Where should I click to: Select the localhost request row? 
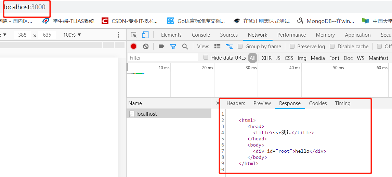pos(169,114)
